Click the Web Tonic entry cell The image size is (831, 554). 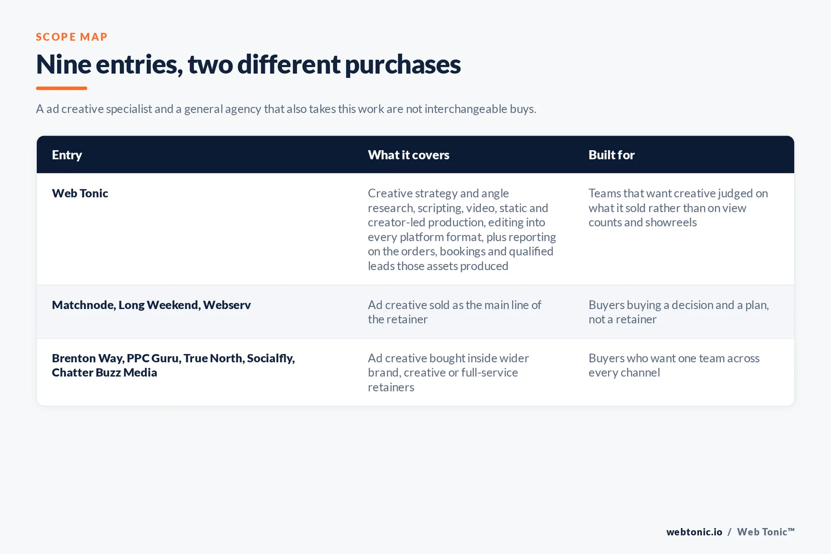tap(80, 193)
